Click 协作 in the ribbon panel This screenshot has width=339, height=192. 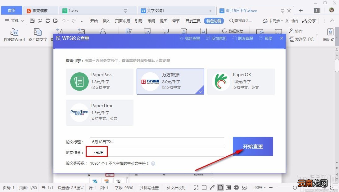[296, 31]
